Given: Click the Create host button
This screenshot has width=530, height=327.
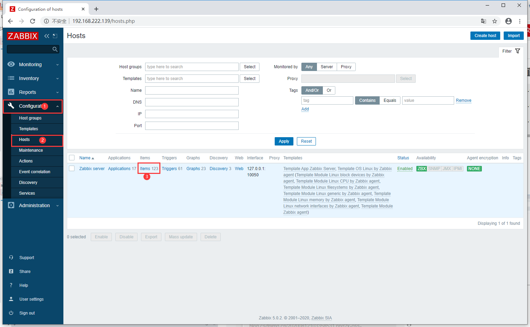Looking at the screenshot, I should click(485, 36).
